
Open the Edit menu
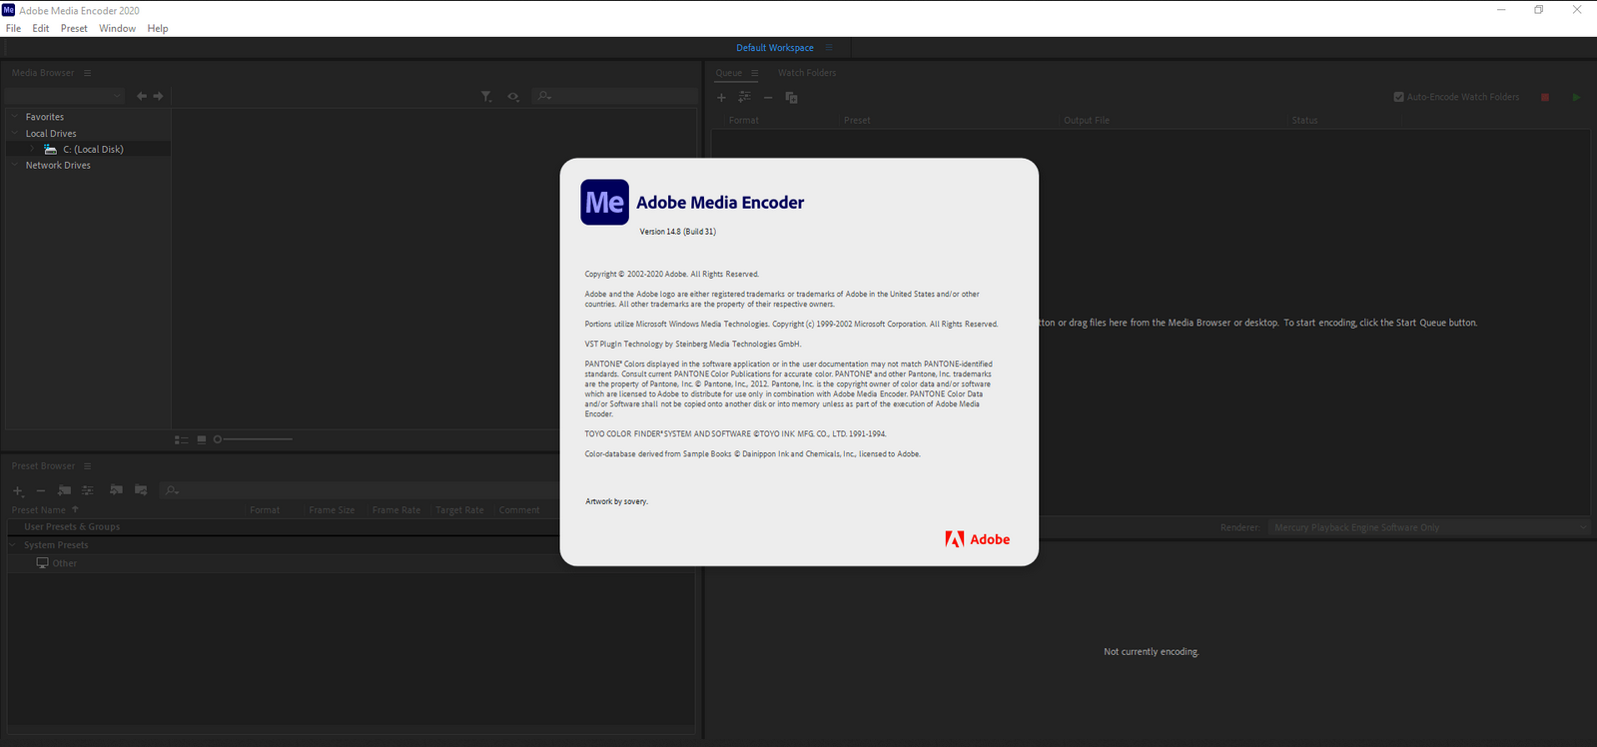coord(40,28)
